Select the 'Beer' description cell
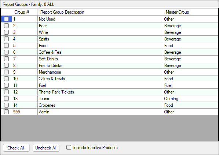 [100, 26]
